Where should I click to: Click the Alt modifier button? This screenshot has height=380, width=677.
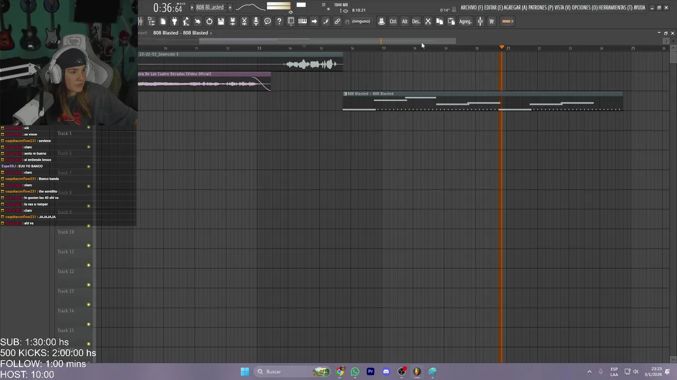[x=405, y=21]
